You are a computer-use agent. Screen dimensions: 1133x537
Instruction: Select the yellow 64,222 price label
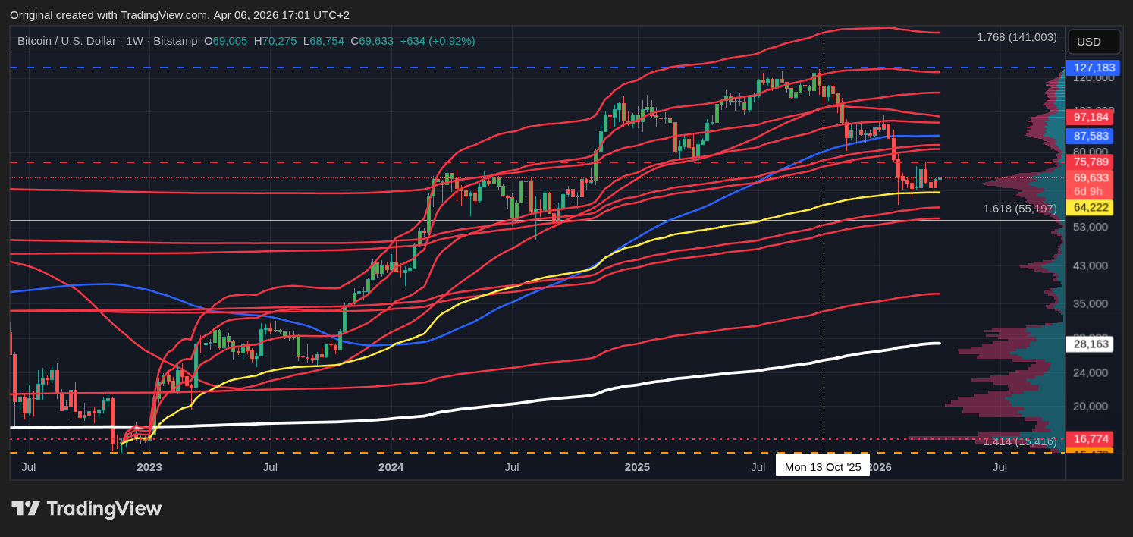pyautogui.click(x=1091, y=207)
